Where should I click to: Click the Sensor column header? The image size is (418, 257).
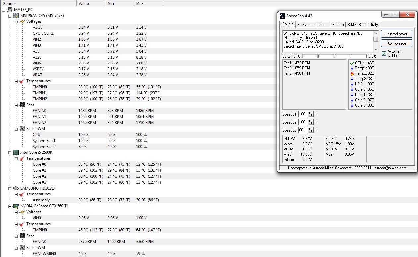coord(38,3)
